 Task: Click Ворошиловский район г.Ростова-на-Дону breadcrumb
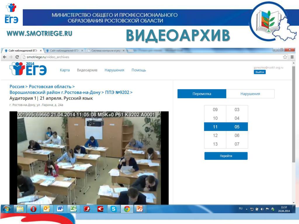55,92
